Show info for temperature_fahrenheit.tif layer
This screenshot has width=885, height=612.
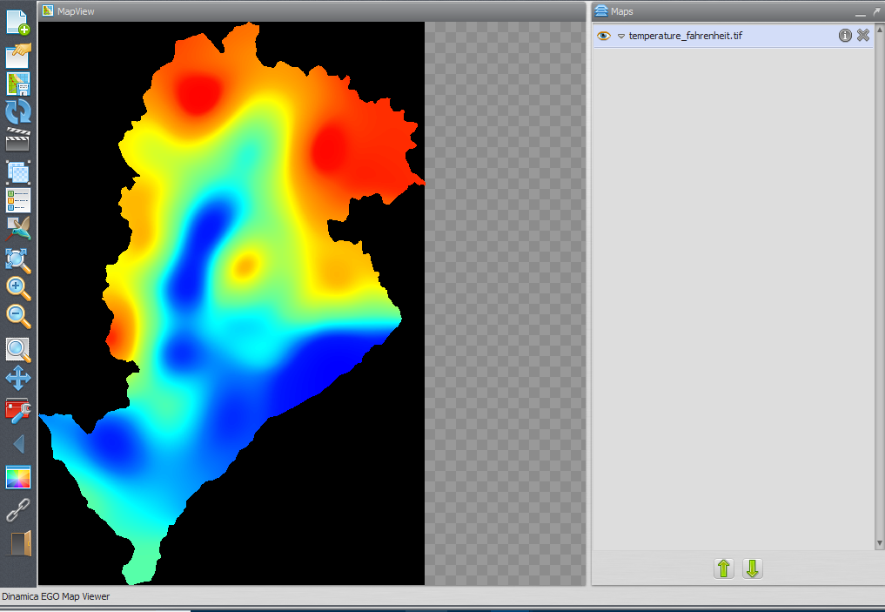click(x=845, y=36)
